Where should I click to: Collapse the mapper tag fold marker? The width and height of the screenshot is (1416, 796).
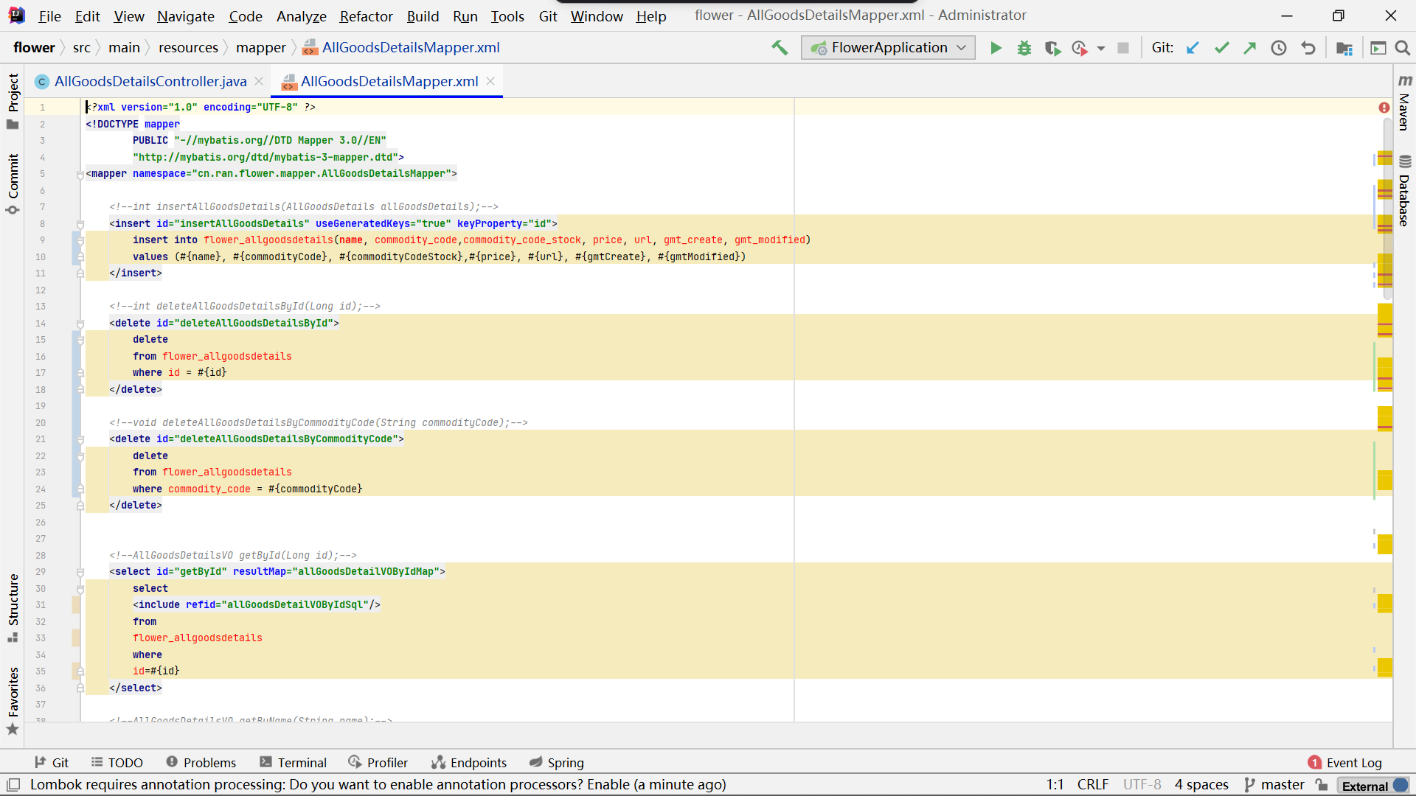tap(80, 175)
